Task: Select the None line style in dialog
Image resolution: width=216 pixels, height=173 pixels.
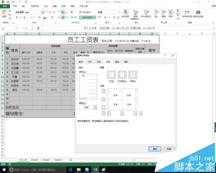Action: 83,76
